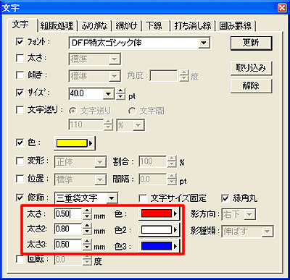290x280 pixels.
Task: Increase 太さ 0.50 mm with up arrow
Action: point(87,211)
